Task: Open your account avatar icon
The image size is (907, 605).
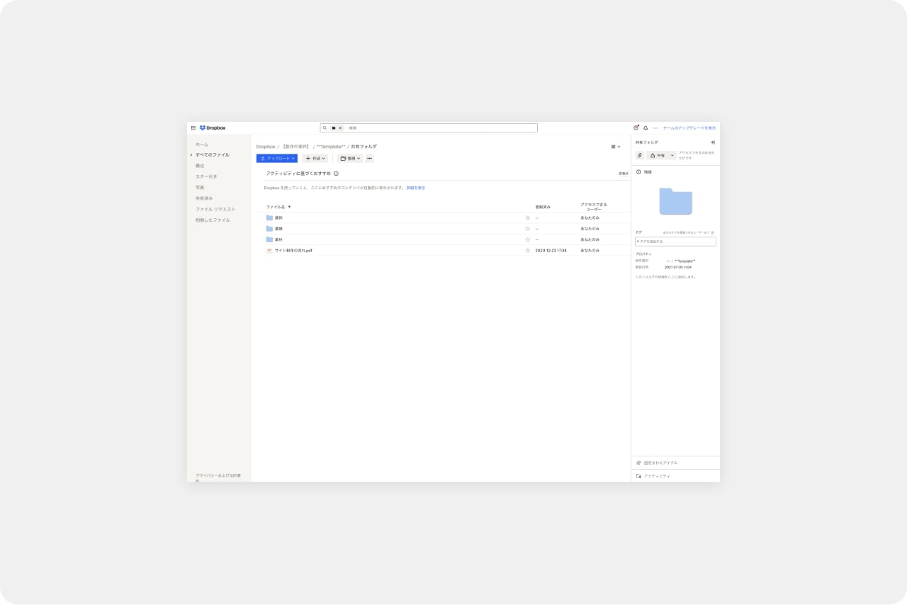Action: tap(636, 128)
